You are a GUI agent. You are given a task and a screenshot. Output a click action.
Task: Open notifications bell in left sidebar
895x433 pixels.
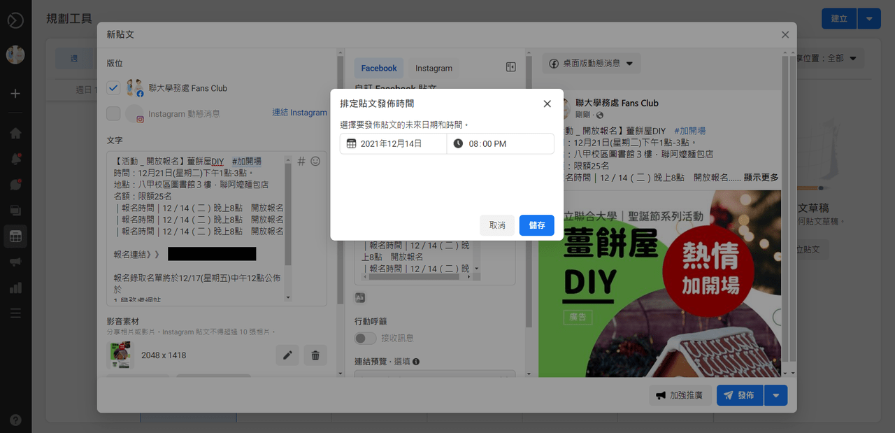click(15, 159)
